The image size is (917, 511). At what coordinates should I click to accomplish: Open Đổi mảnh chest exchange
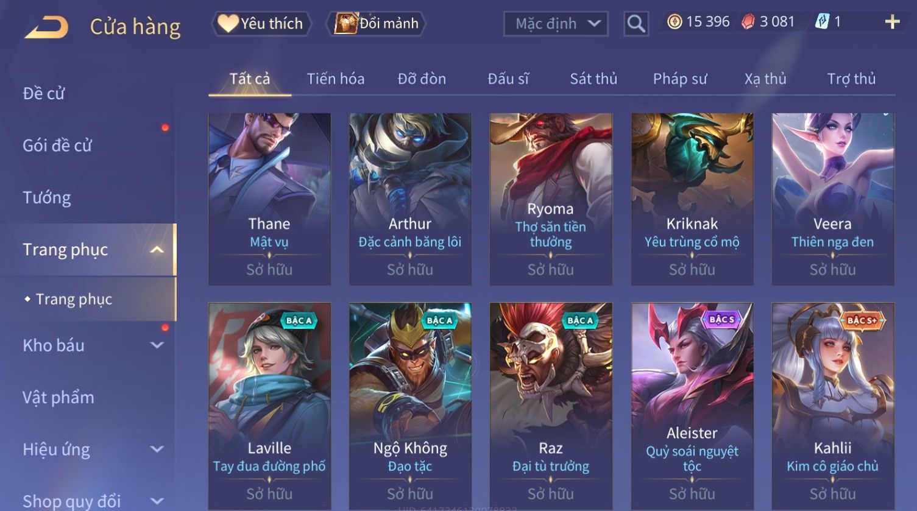378,24
